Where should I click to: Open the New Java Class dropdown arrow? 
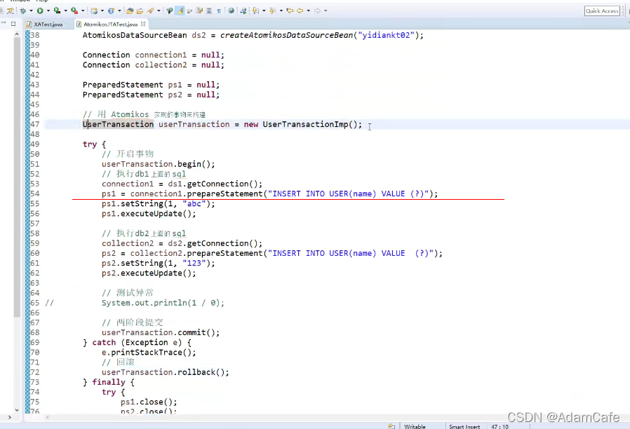pyautogui.click(x=119, y=11)
